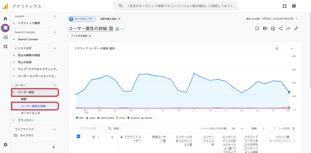Toggle the Japan series in chart legend
The height and width of the screenshot is (153, 311).
91,118
